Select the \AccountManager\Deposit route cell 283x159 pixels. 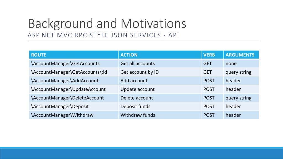coord(74,106)
